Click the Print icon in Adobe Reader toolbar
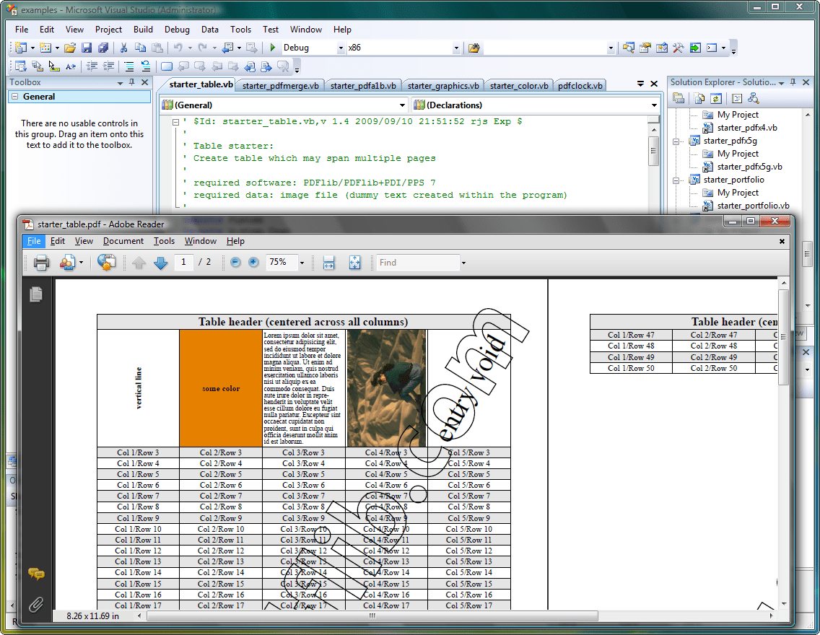 point(41,263)
